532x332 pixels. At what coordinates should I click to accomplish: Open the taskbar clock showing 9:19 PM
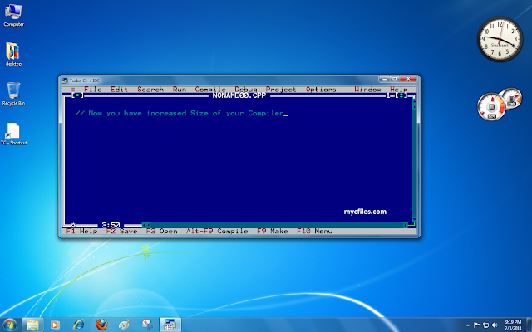coord(513,325)
